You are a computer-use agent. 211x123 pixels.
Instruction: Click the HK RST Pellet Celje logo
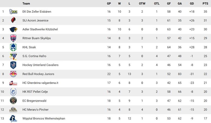(x=13, y=92)
